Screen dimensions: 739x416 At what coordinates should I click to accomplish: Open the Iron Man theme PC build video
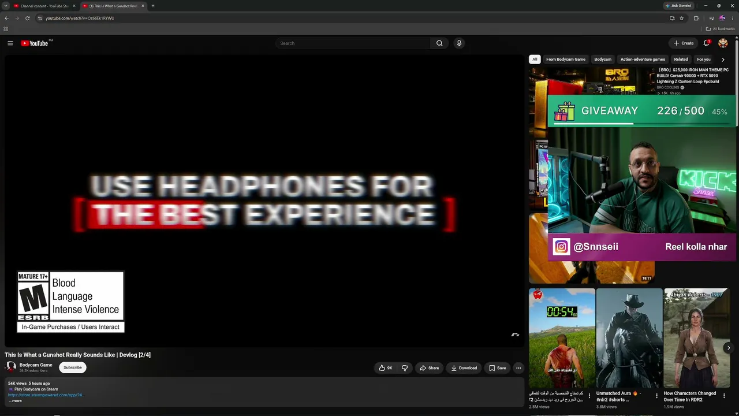693,76
